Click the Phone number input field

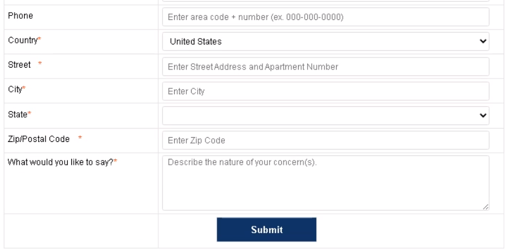325,17
